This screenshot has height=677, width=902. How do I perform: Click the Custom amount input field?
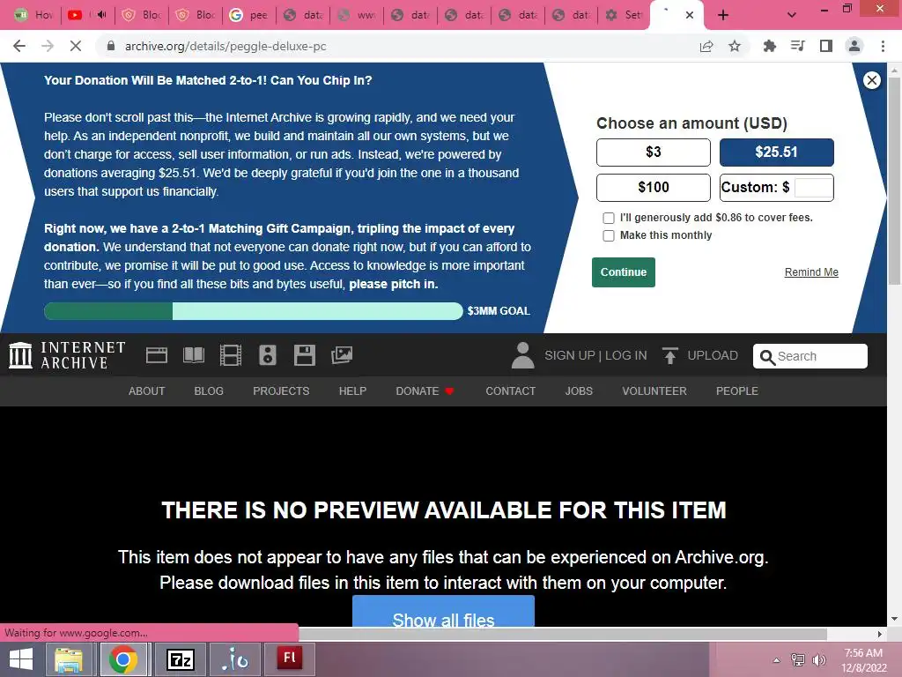(x=813, y=187)
